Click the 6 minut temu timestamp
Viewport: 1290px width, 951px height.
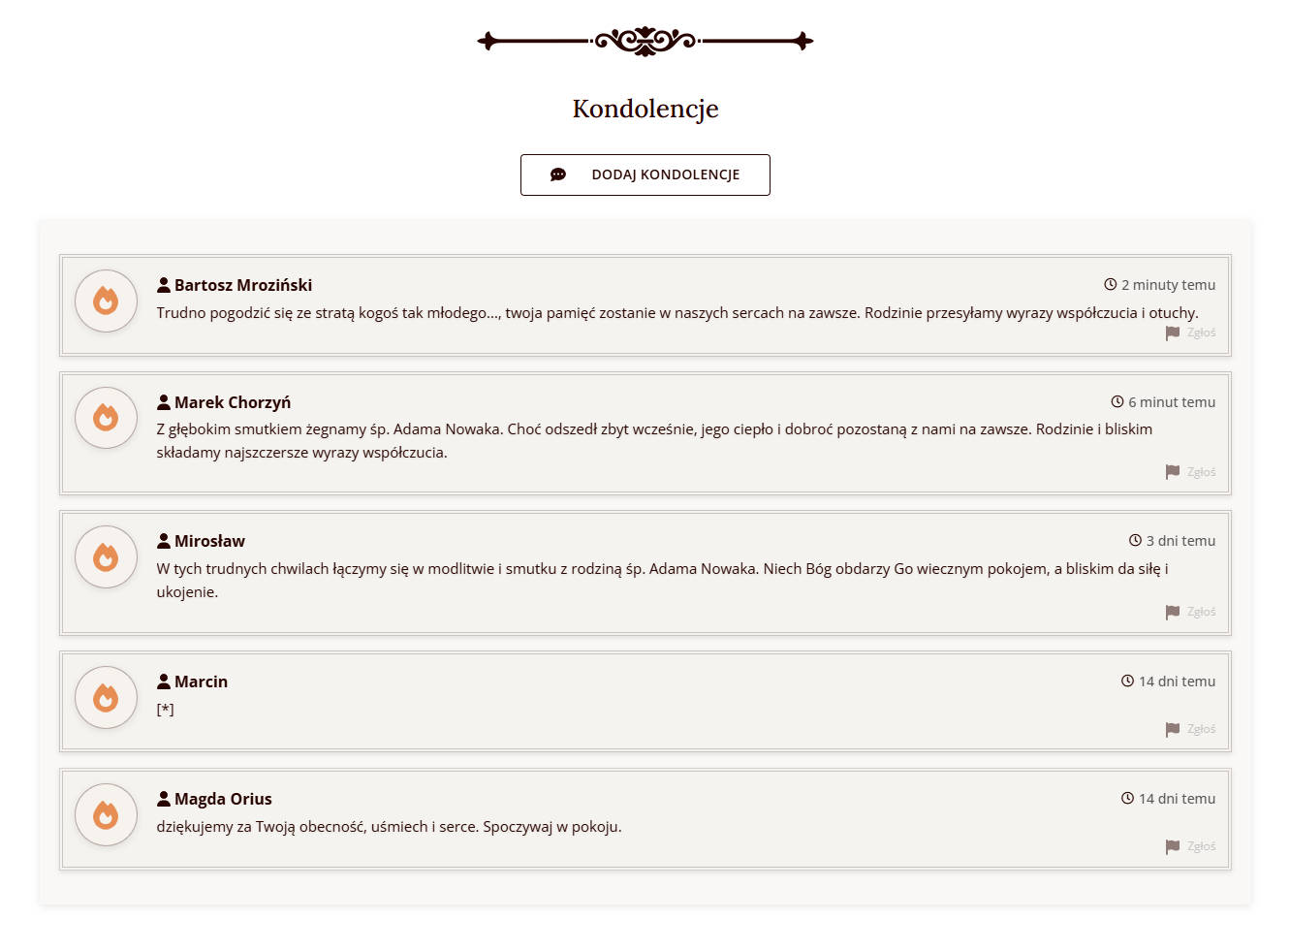[1172, 402]
